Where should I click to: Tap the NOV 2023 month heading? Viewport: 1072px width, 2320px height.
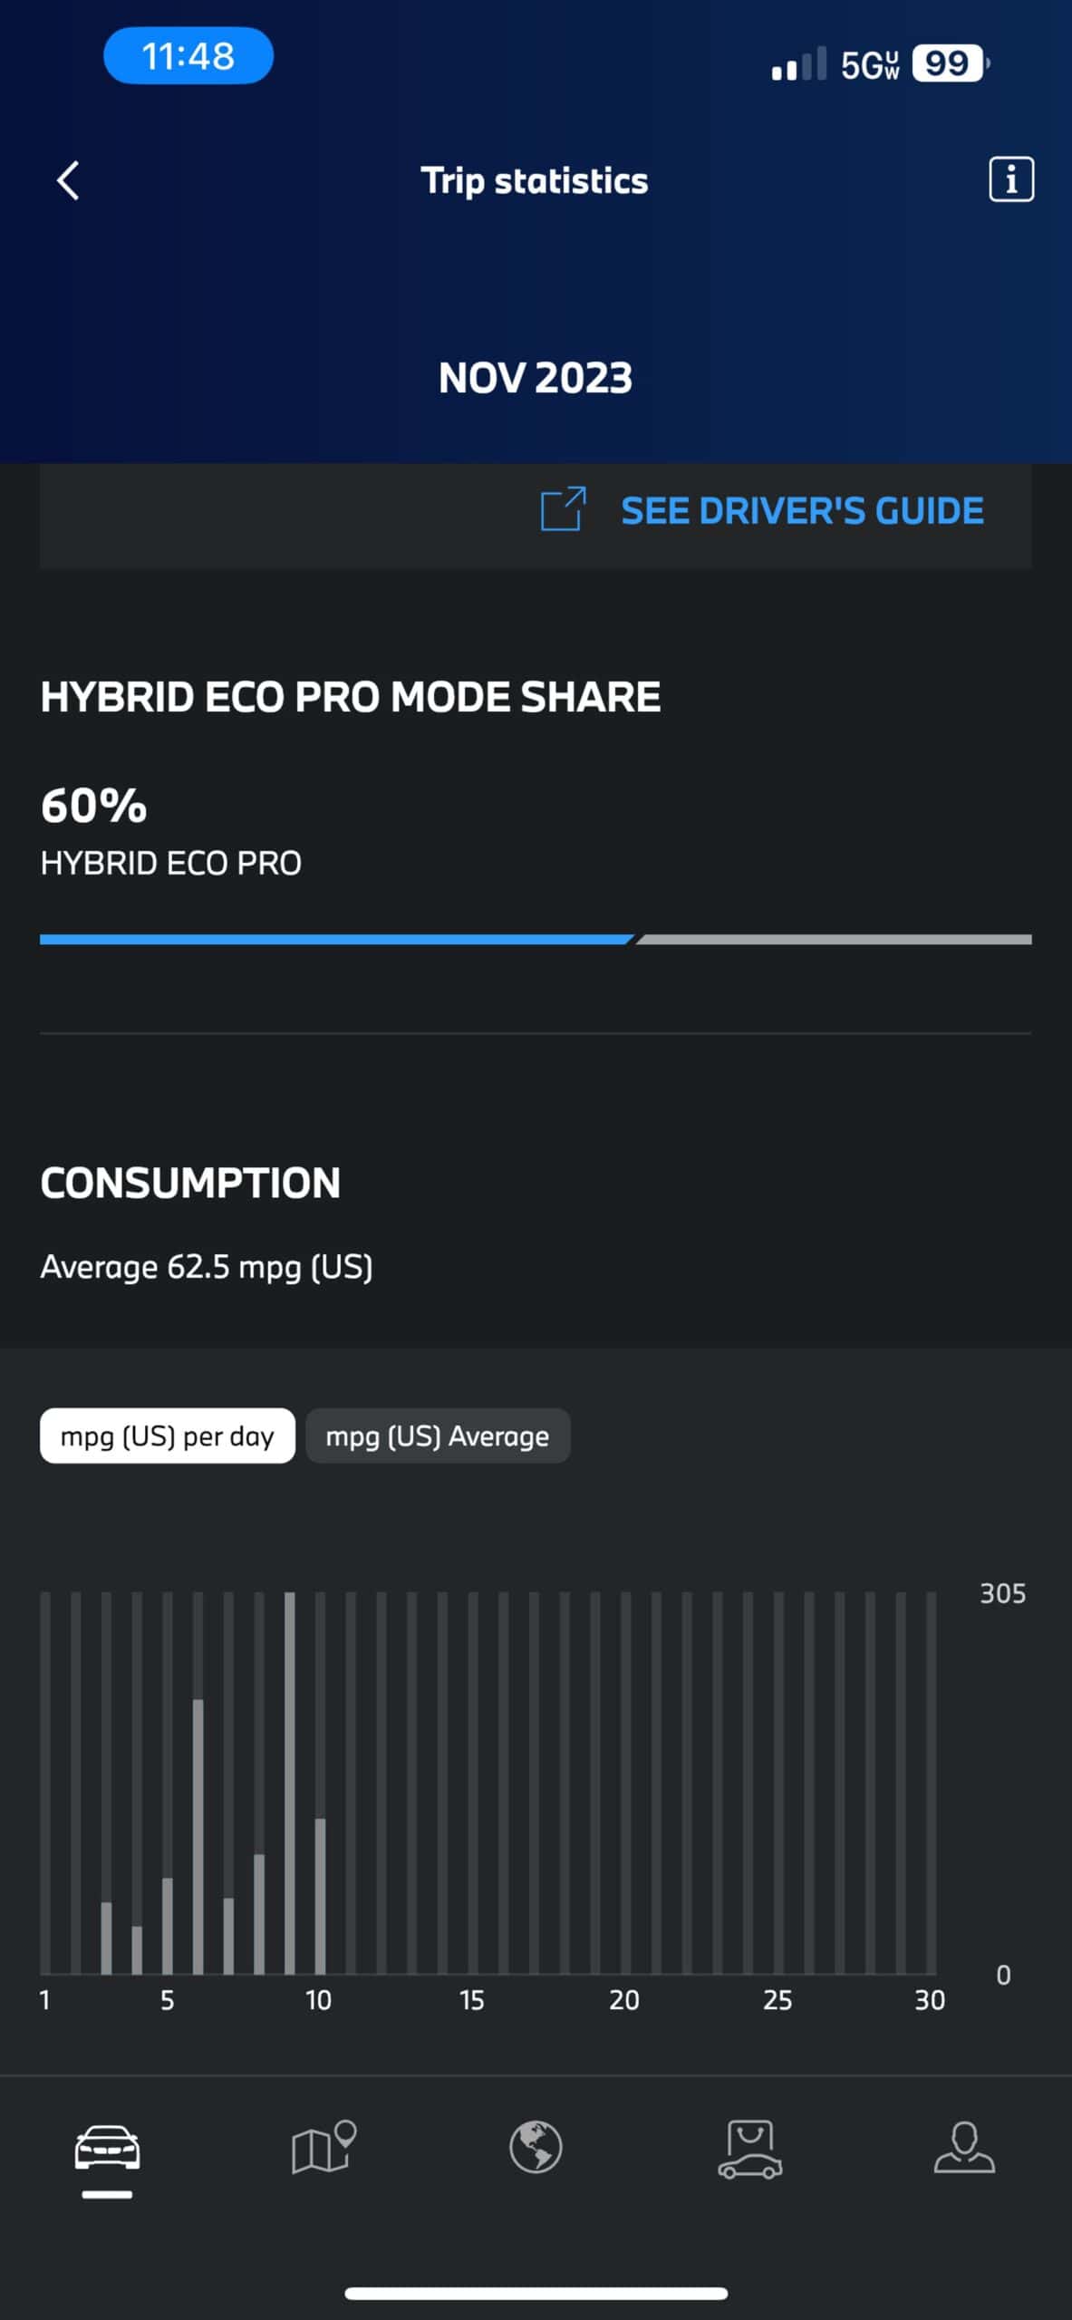click(536, 377)
